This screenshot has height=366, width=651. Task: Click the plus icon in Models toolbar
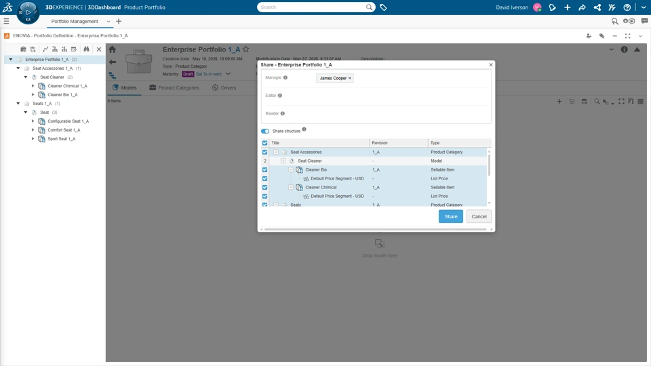(x=559, y=101)
